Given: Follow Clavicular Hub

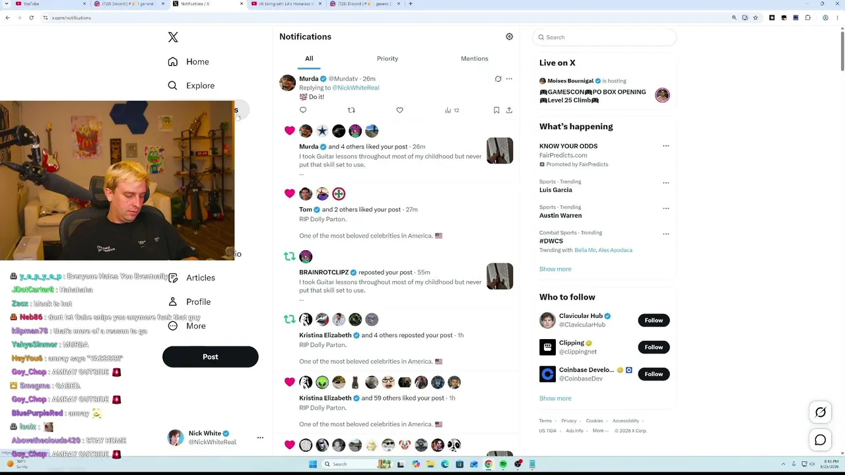Looking at the screenshot, I should click(654, 321).
